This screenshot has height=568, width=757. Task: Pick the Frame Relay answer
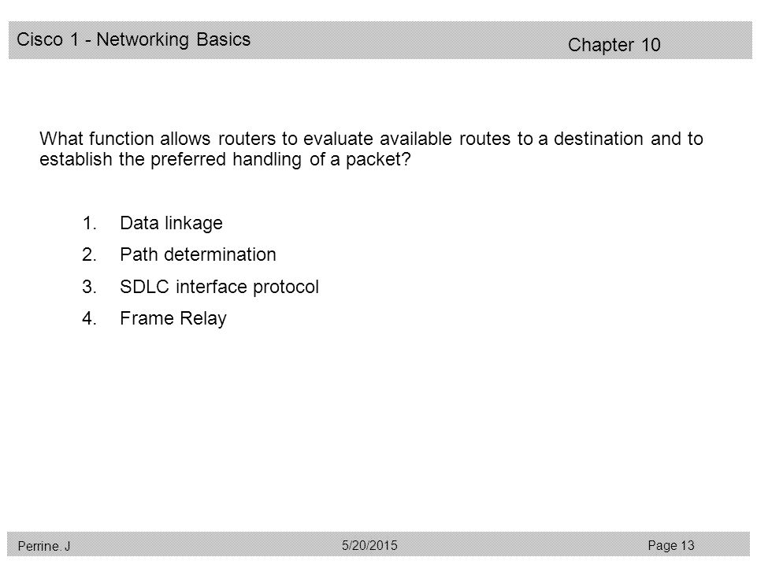[x=173, y=319]
